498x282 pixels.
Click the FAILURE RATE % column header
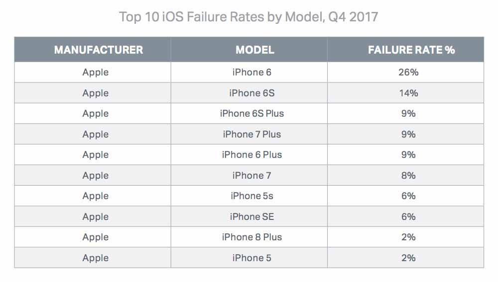(411, 50)
